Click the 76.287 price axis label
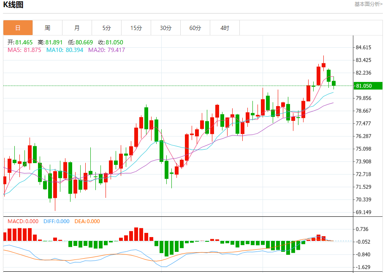Image resolution: width=385 pixels, height=273 pixels. (x=363, y=136)
